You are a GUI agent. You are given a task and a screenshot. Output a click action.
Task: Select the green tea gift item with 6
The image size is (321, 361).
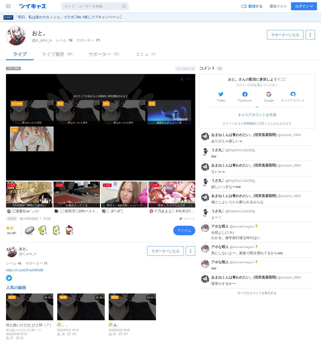pos(56,230)
